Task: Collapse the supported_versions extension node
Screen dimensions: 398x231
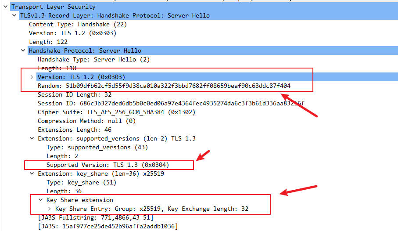Action: (x=32, y=138)
